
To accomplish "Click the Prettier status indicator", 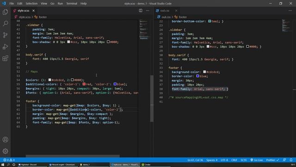I will (272, 160).
